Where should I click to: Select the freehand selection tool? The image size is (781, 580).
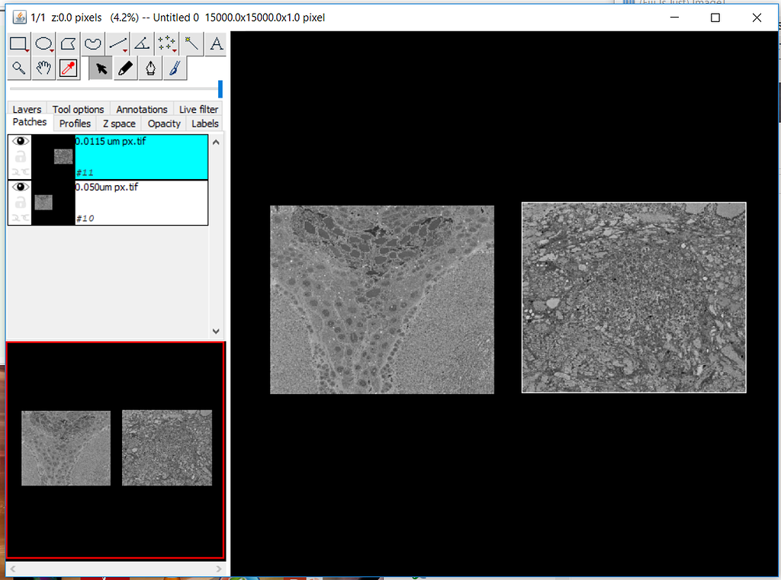tap(92, 43)
